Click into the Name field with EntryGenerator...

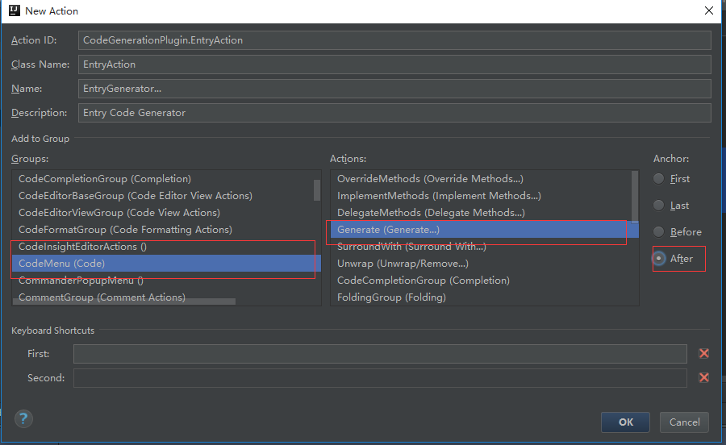tap(394, 89)
